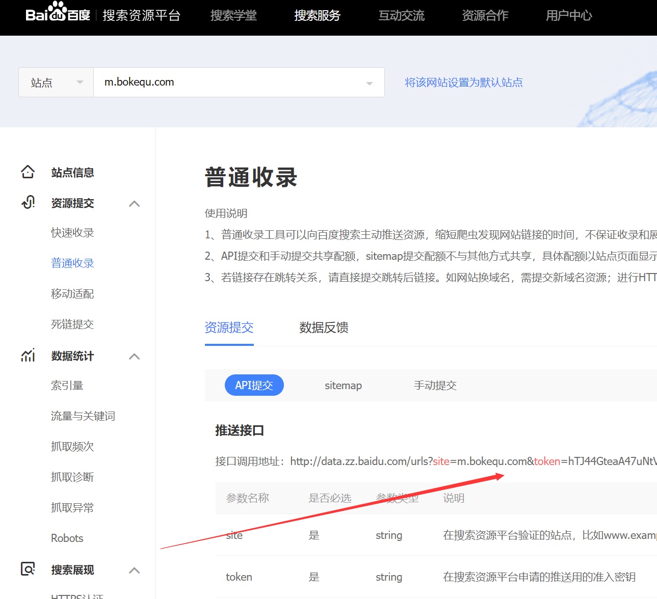Collapse the 搜索展现 section chevron
The image size is (657, 599).
coord(134,570)
